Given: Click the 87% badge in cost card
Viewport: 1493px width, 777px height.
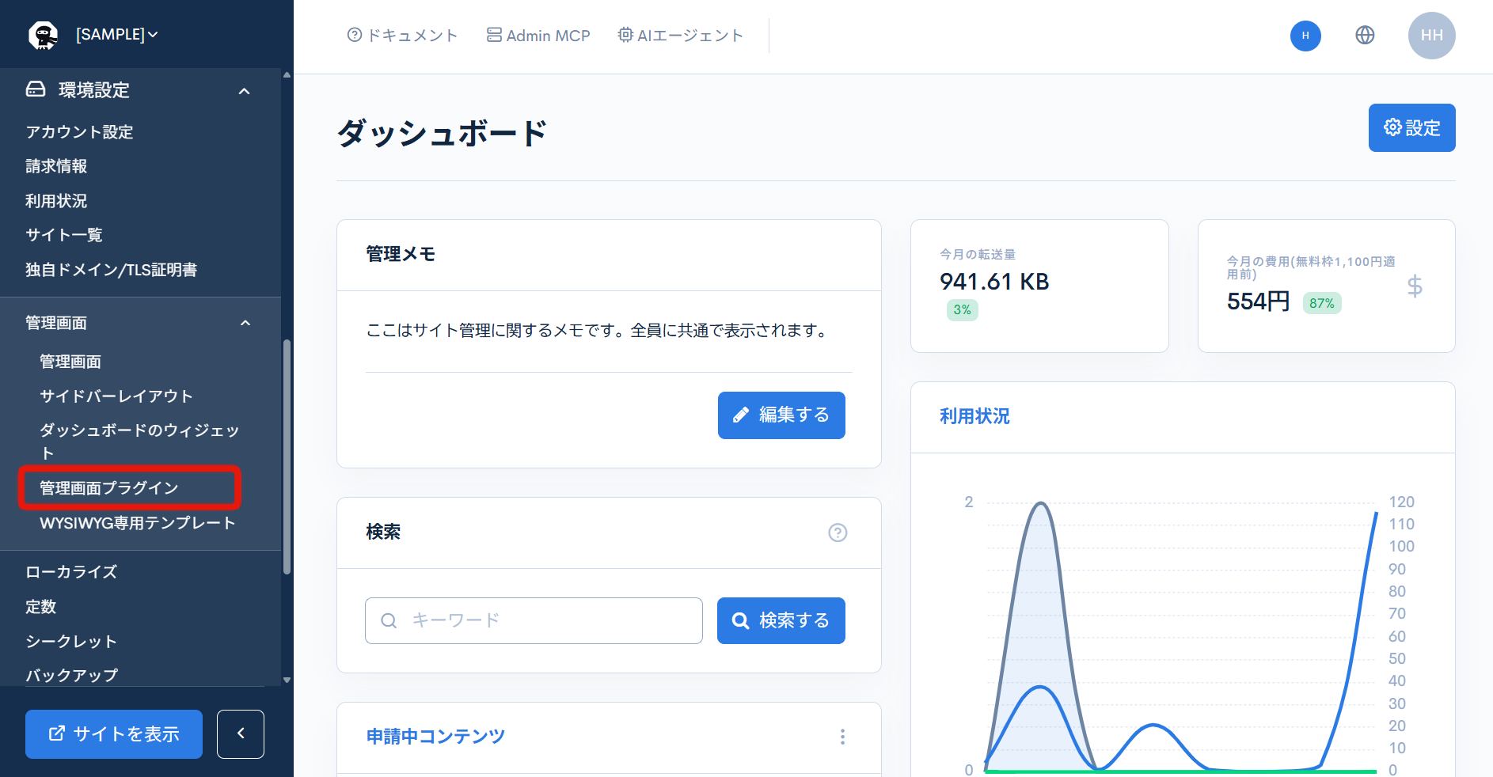Looking at the screenshot, I should [1322, 303].
